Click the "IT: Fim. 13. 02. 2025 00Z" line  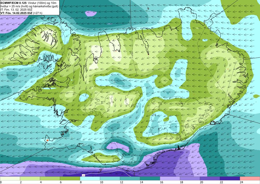(16, 10)
